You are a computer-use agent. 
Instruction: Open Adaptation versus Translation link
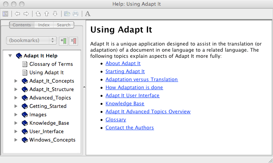pos(142,80)
